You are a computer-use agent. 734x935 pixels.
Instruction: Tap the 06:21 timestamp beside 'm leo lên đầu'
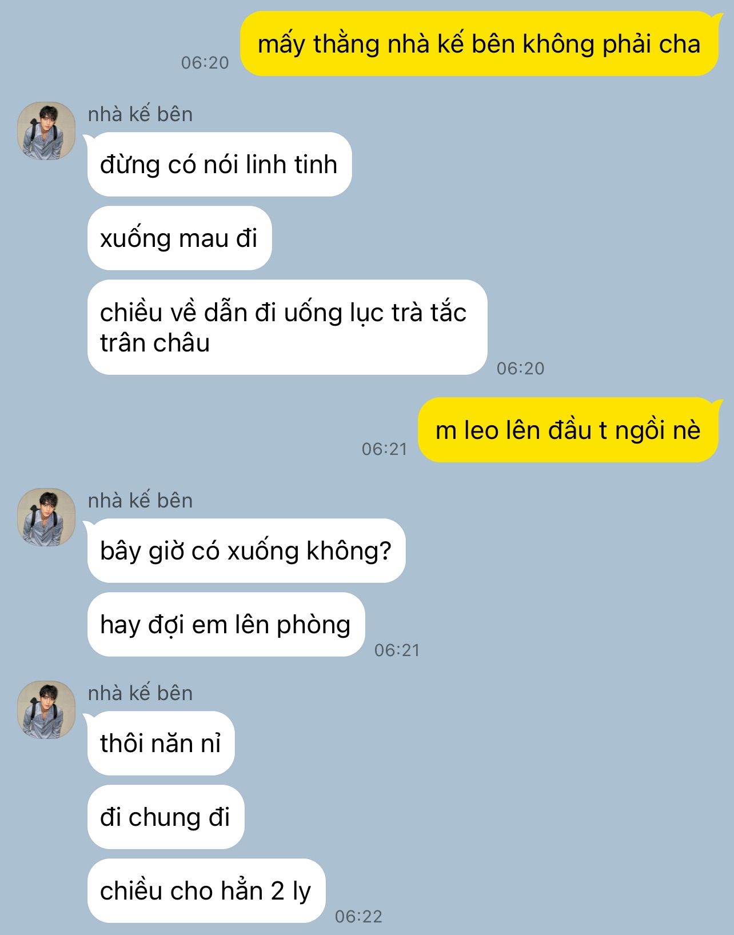pos(384,449)
